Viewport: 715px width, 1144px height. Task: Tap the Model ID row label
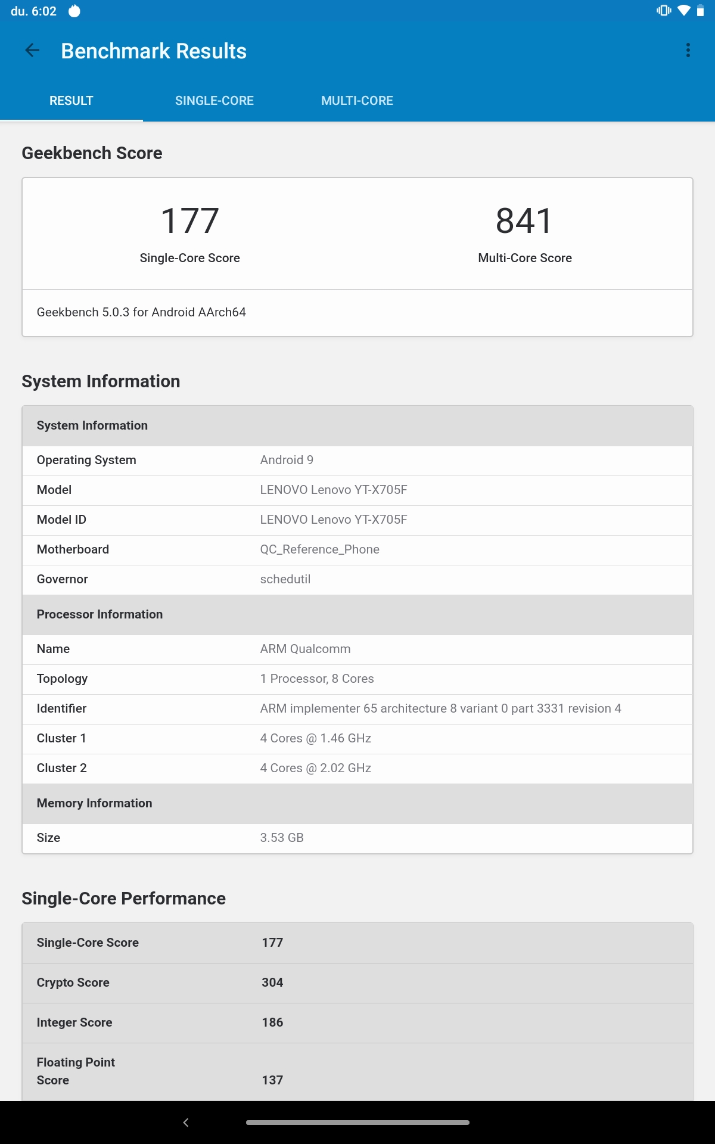(x=61, y=520)
